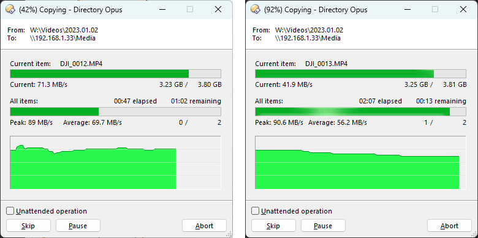
Task: Pause the 92% copy operation
Action: (323, 226)
